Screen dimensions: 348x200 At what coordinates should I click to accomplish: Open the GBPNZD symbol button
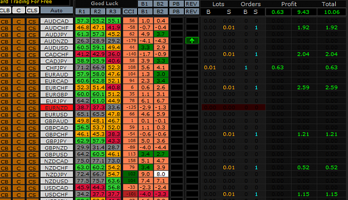(57, 148)
